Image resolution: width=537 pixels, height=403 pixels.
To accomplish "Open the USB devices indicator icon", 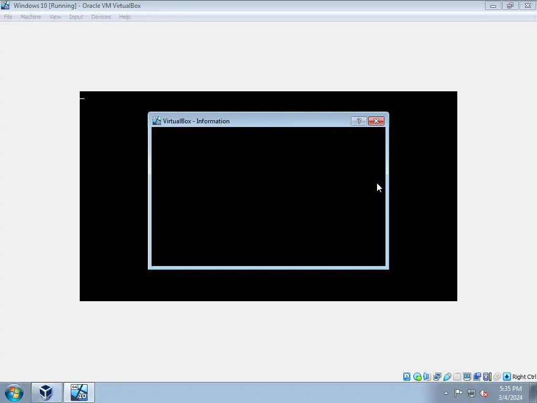I will [x=447, y=377].
